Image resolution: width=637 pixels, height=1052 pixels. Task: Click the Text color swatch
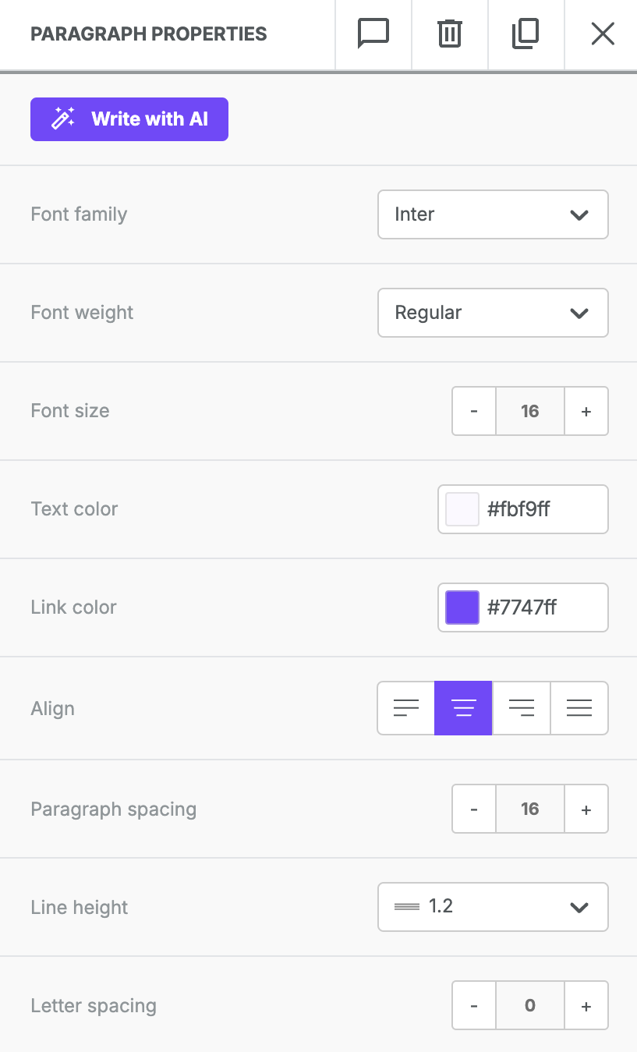462,509
